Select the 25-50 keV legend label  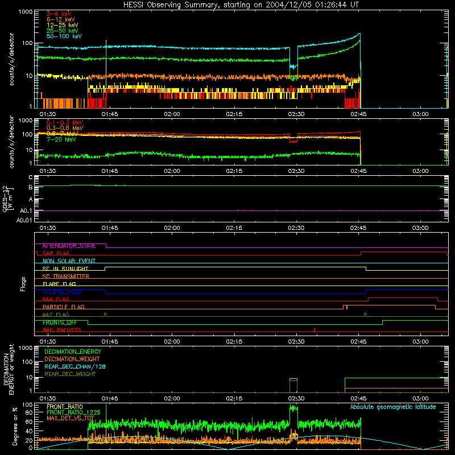(x=62, y=31)
